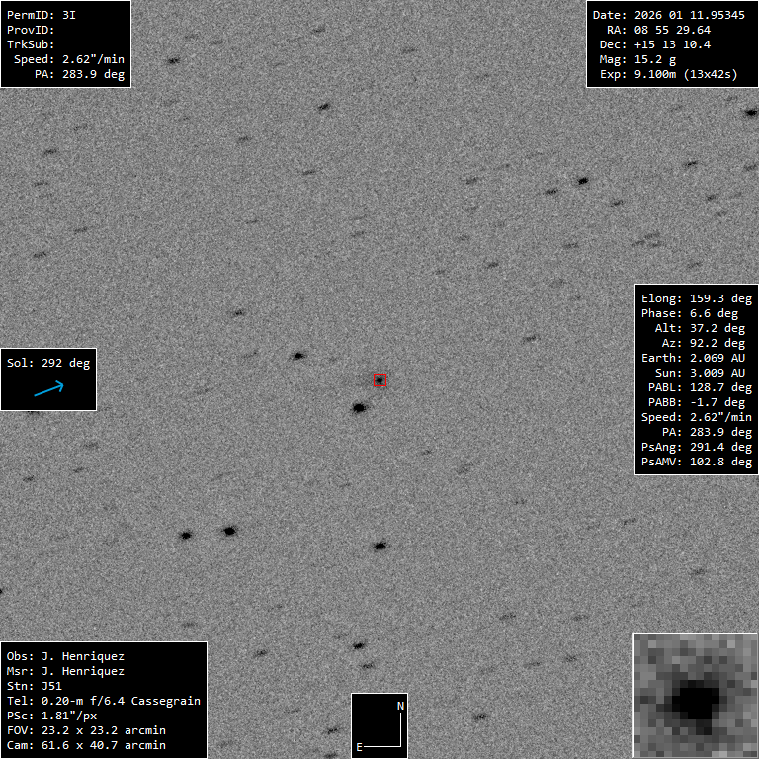Click the Sol: 292 deg label

coord(48,363)
